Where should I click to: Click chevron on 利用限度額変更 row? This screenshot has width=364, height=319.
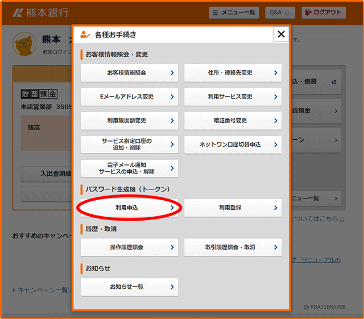pyautogui.click(x=172, y=121)
